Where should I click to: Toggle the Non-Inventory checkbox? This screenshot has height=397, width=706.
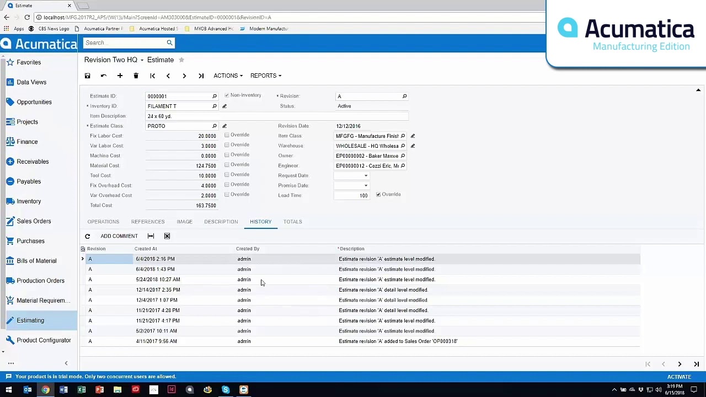[x=227, y=95]
